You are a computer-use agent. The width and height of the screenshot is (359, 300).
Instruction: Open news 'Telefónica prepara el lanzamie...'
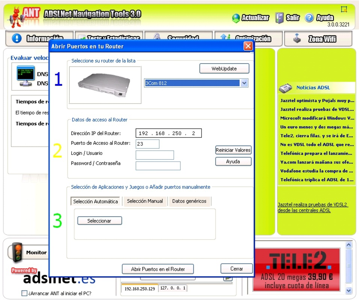pyautogui.click(x=316, y=153)
